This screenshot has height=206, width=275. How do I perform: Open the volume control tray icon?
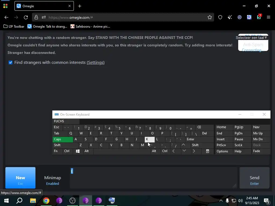[240, 201]
